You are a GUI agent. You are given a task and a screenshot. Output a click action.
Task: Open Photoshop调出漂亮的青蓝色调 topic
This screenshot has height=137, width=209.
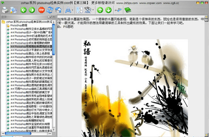[x=31, y=85]
